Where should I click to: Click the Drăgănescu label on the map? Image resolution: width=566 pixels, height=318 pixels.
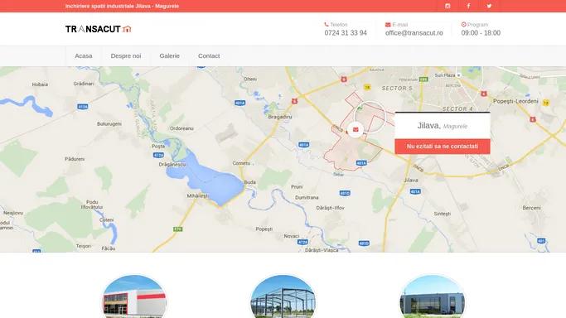(x=172, y=165)
